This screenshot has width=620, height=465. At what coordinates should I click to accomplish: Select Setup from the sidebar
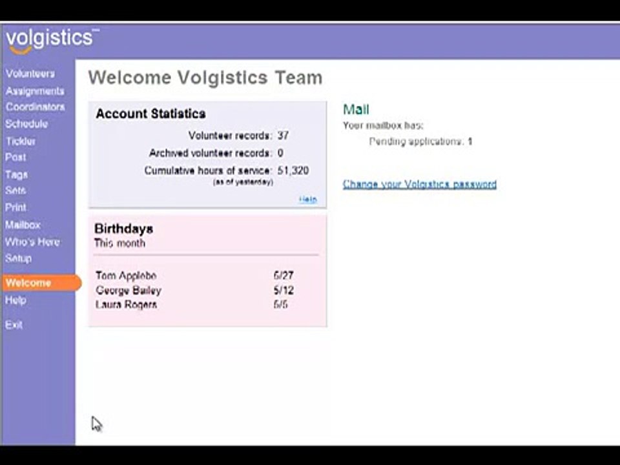coord(18,258)
